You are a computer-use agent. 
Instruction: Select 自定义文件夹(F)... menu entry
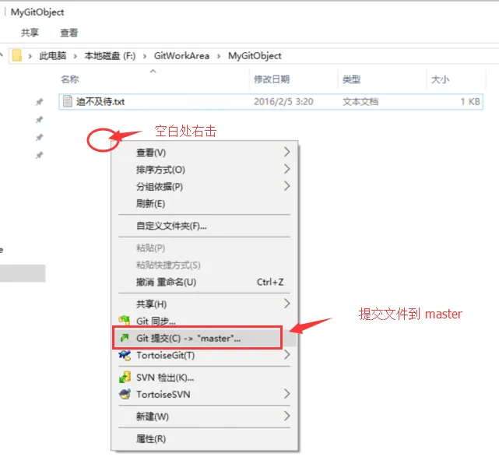click(x=204, y=226)
